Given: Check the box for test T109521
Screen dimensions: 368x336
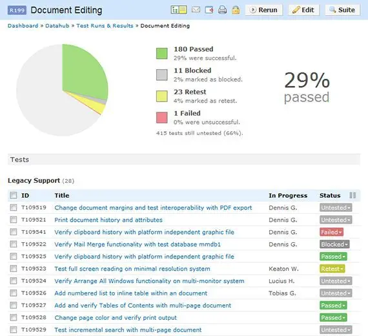Looking at the screenshot, I should pos(14,220).
